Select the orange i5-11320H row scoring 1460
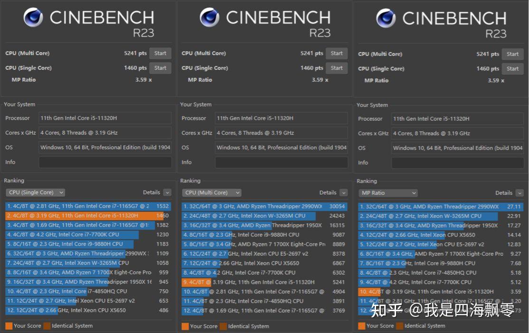529x333 pixels. pyautogui.click(x=88, y=216)
